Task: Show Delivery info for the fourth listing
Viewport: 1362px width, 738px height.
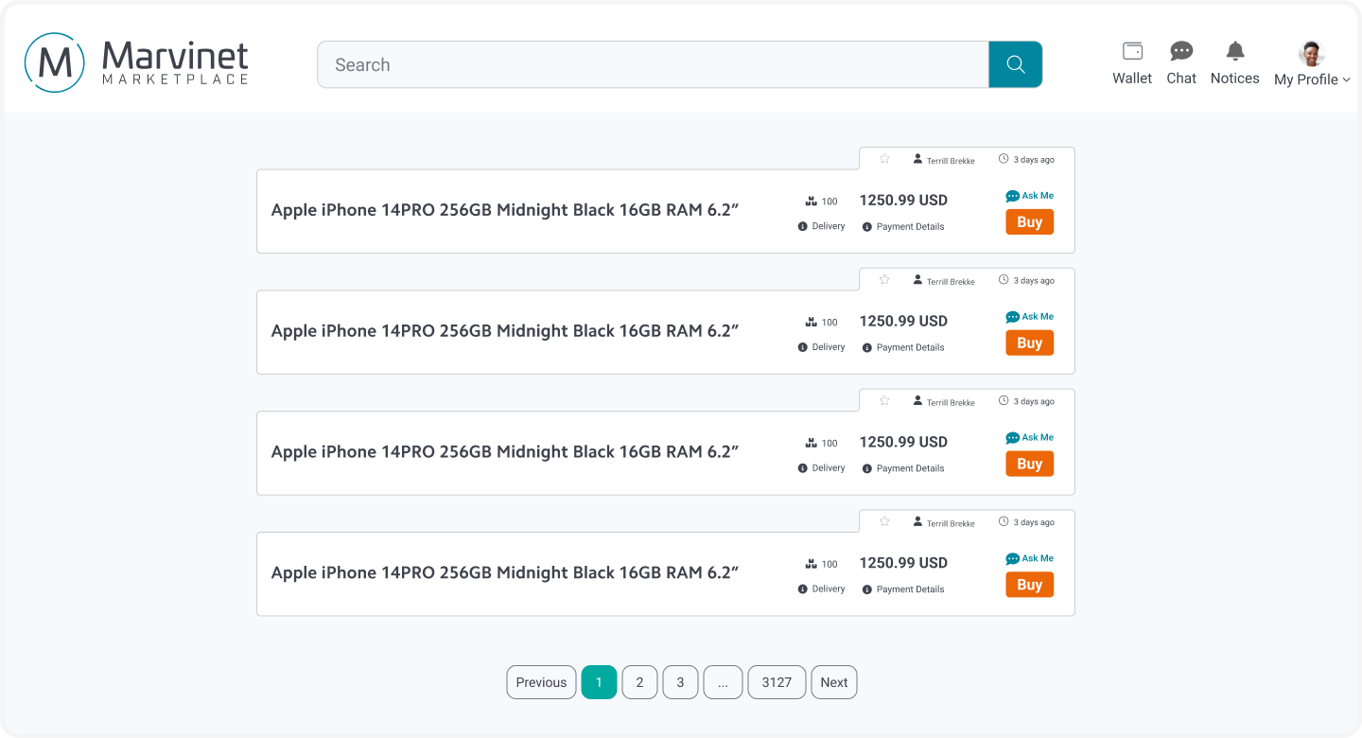Action: (822, 589)
